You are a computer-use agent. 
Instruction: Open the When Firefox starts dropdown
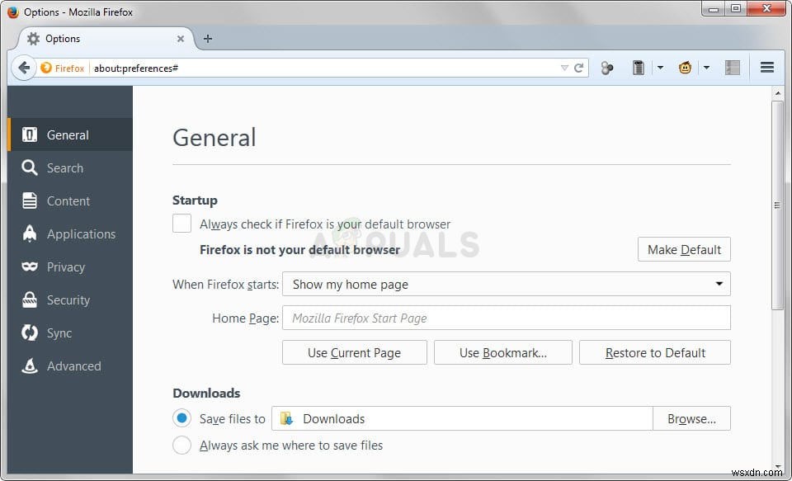pos(505,284)
